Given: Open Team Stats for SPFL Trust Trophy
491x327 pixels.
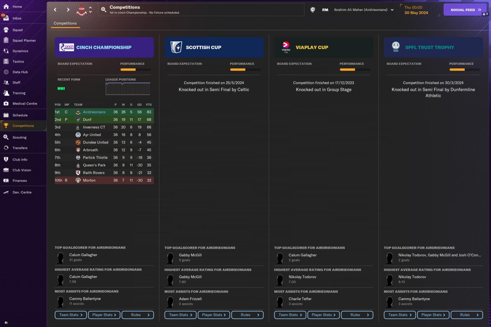Looking at the screenshot, I should [400, 315].
